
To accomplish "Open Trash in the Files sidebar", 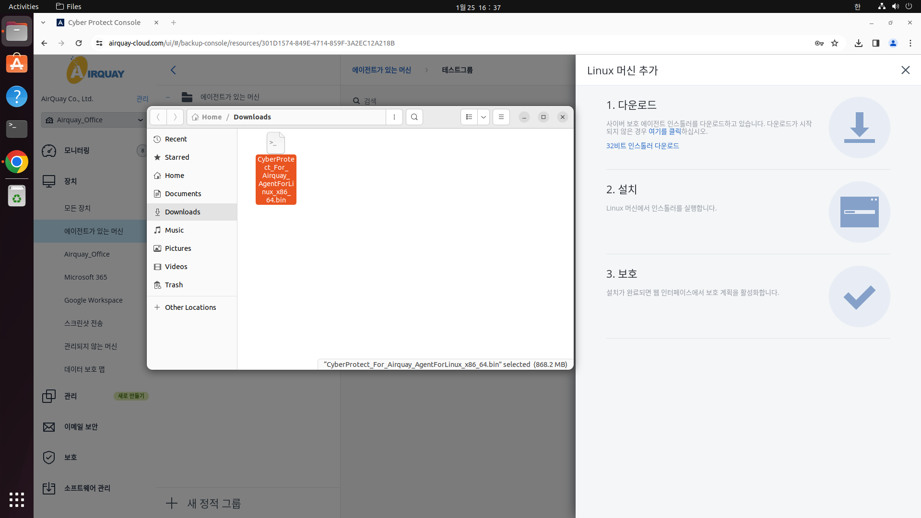I will (x=174, y=285).
